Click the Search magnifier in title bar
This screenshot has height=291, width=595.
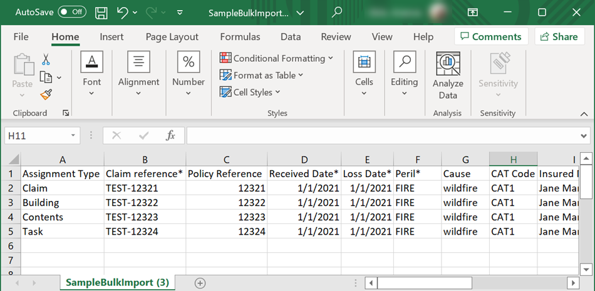337,13
